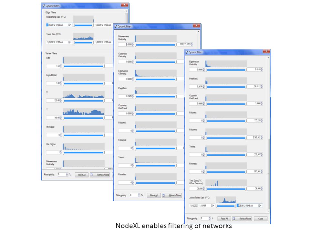Close the frontmost Dynamic Filters window with the red X
Image resolution: width=310 pixels, height=232 pixels.
click(x=266, y=51)
